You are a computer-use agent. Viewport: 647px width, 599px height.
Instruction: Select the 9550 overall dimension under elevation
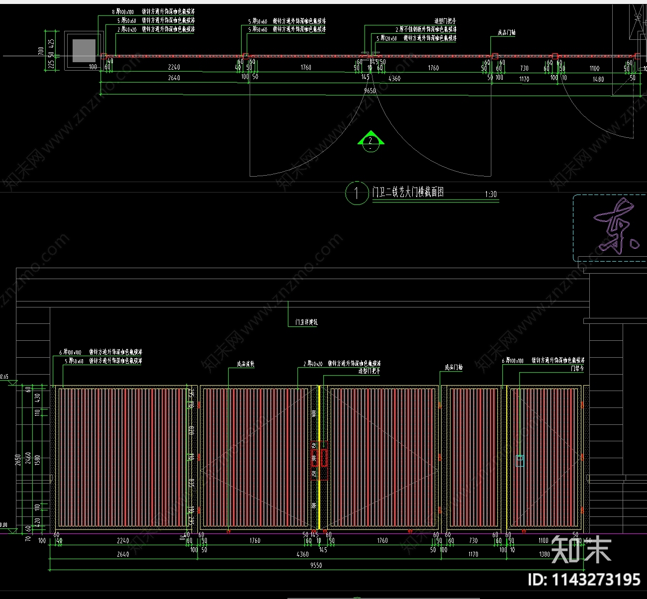click(x=316, y=565)
